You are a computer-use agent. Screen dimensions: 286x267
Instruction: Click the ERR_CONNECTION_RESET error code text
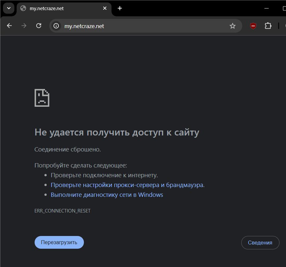(62, 211)
